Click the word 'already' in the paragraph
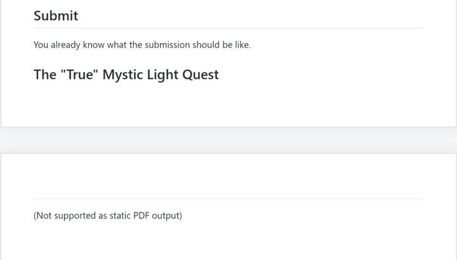 pyautogui.click(x=65, y=45)
